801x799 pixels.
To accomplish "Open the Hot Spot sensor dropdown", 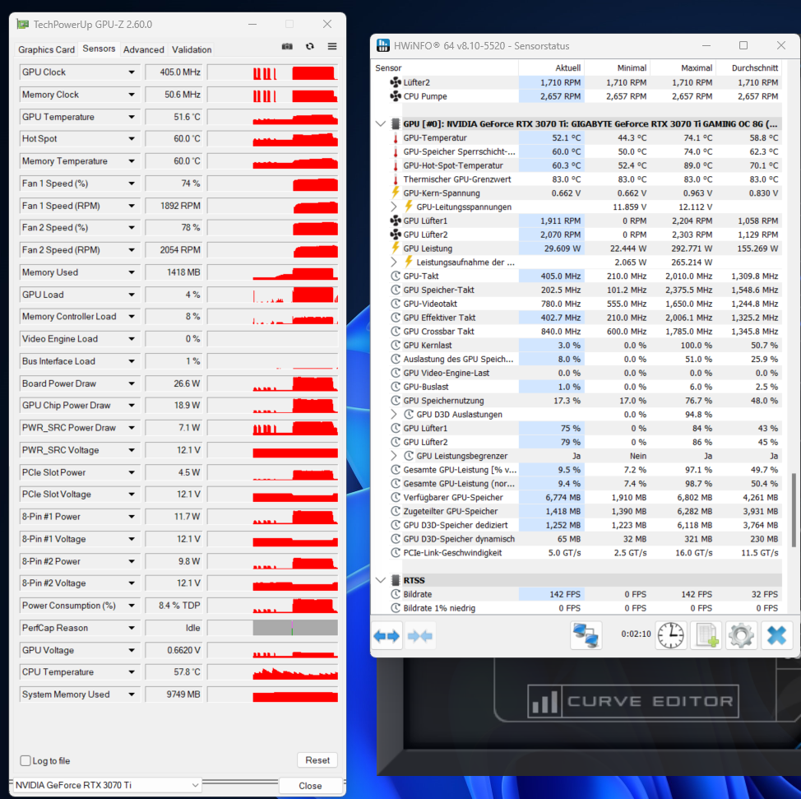I will (x=132, y=138).
